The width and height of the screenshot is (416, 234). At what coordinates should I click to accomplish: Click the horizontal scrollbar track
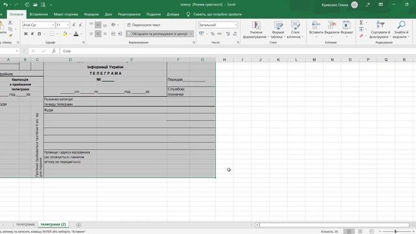334,225
